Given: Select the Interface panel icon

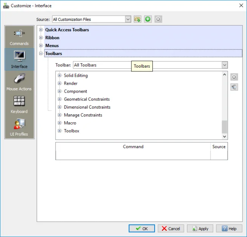Looking at the screenshot, I should pos(19,60).
